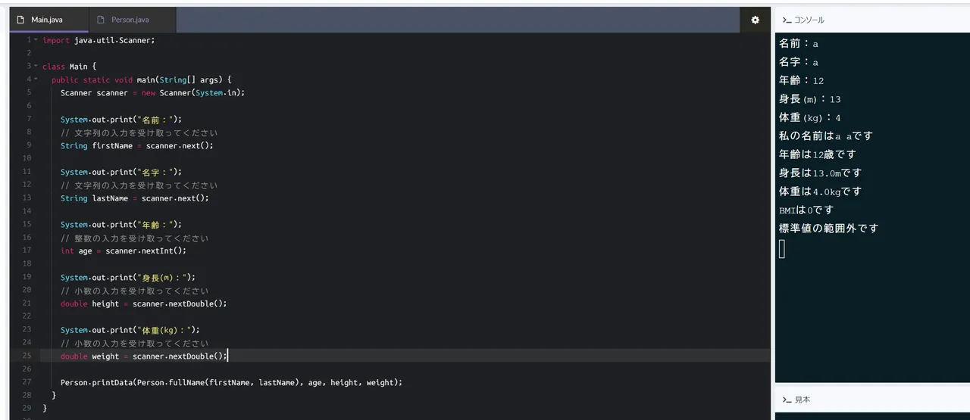Collapse the main method fold arrow
The height and width of the screenshot is (420, 970).
pyautogui.click(x=36, y=79)
